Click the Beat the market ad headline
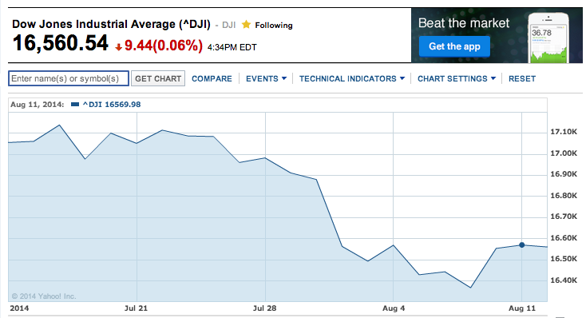This screenshot has height=318, width=586. (x=464, y=23)
